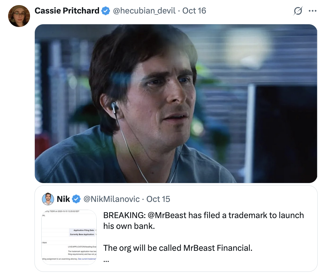
Task: Visit the @NikMilanovic handle
Action: (111, 199)
